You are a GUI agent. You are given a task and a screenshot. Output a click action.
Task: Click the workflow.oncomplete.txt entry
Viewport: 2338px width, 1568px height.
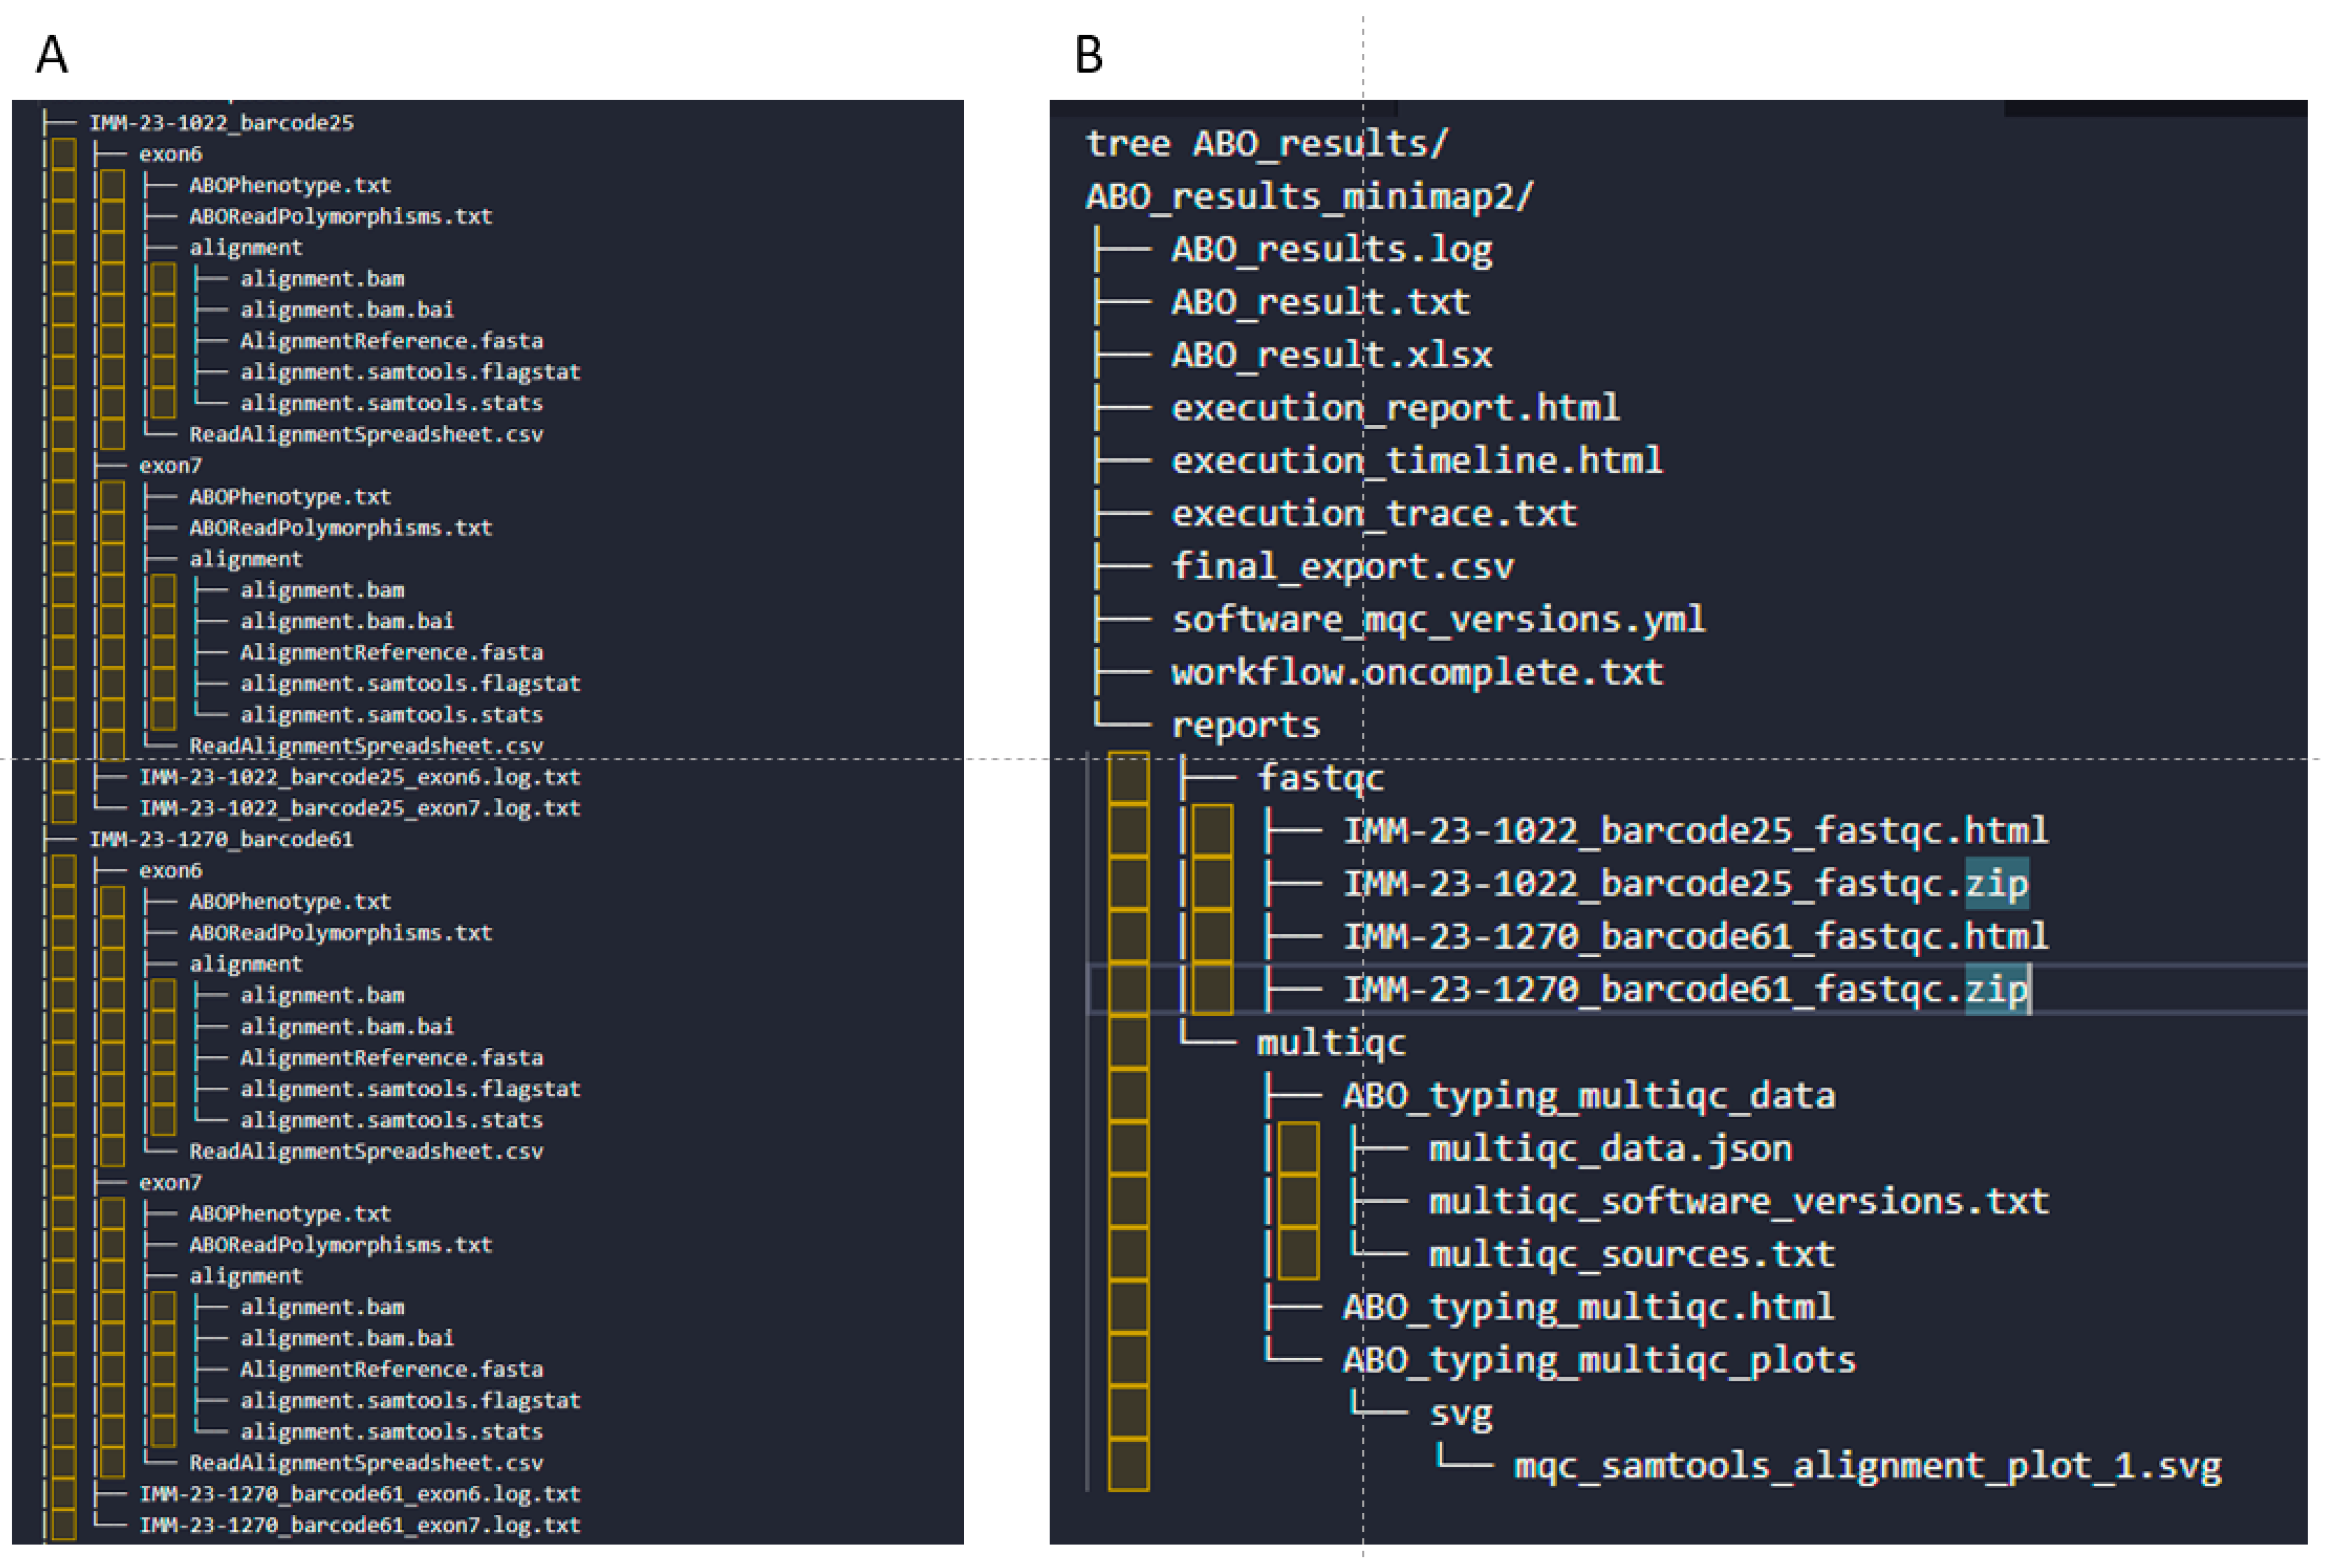tap(1417, 673)
